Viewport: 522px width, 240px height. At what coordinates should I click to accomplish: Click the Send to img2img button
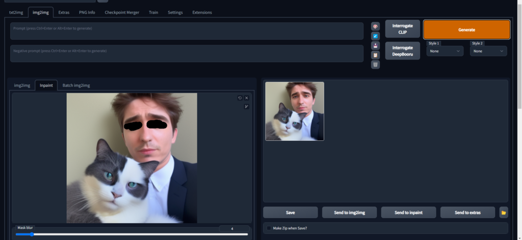(x=349, y=213)
